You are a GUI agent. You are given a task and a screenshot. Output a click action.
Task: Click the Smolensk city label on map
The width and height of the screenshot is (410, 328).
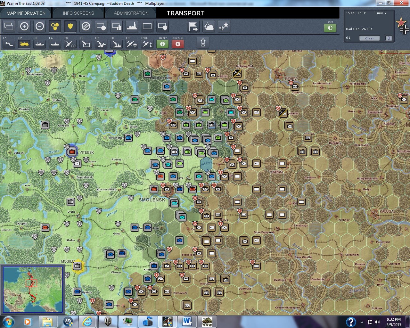[x=152, y=200]
